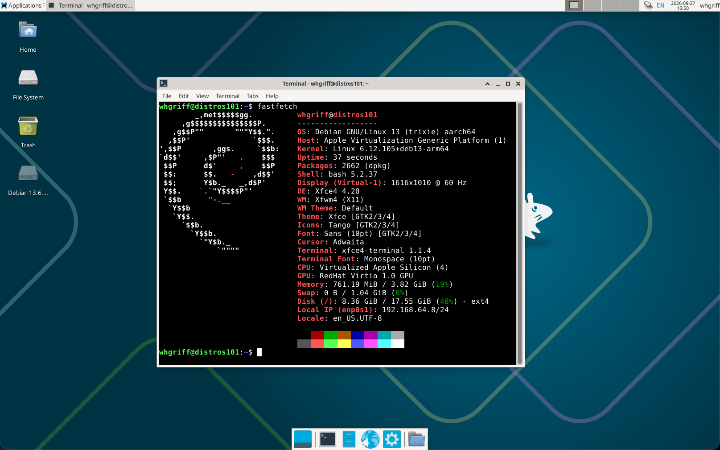Launch Web Browser globe icon in dock
This screenshot has height=450, width=720.
tap(370, 439)
